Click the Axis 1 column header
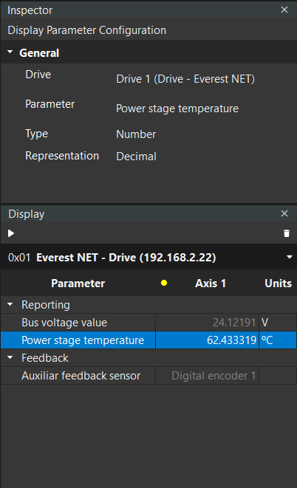Screen dimensions: 297x488 coord(211,283)
